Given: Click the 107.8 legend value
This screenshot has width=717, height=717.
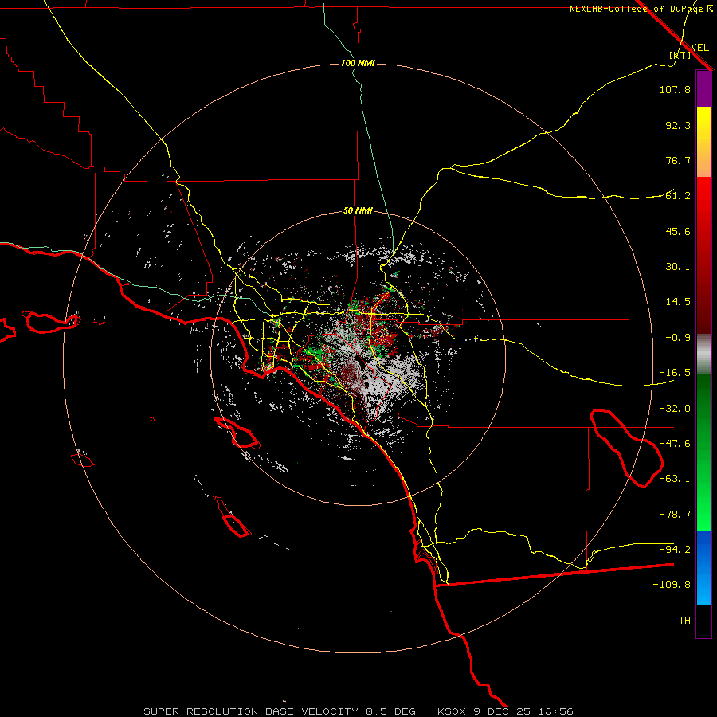Looking at the screenshot, I should click(675, 89).
